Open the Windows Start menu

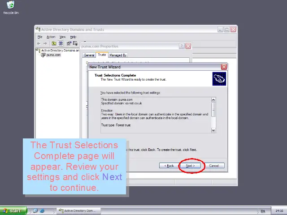tap(13, 211)
